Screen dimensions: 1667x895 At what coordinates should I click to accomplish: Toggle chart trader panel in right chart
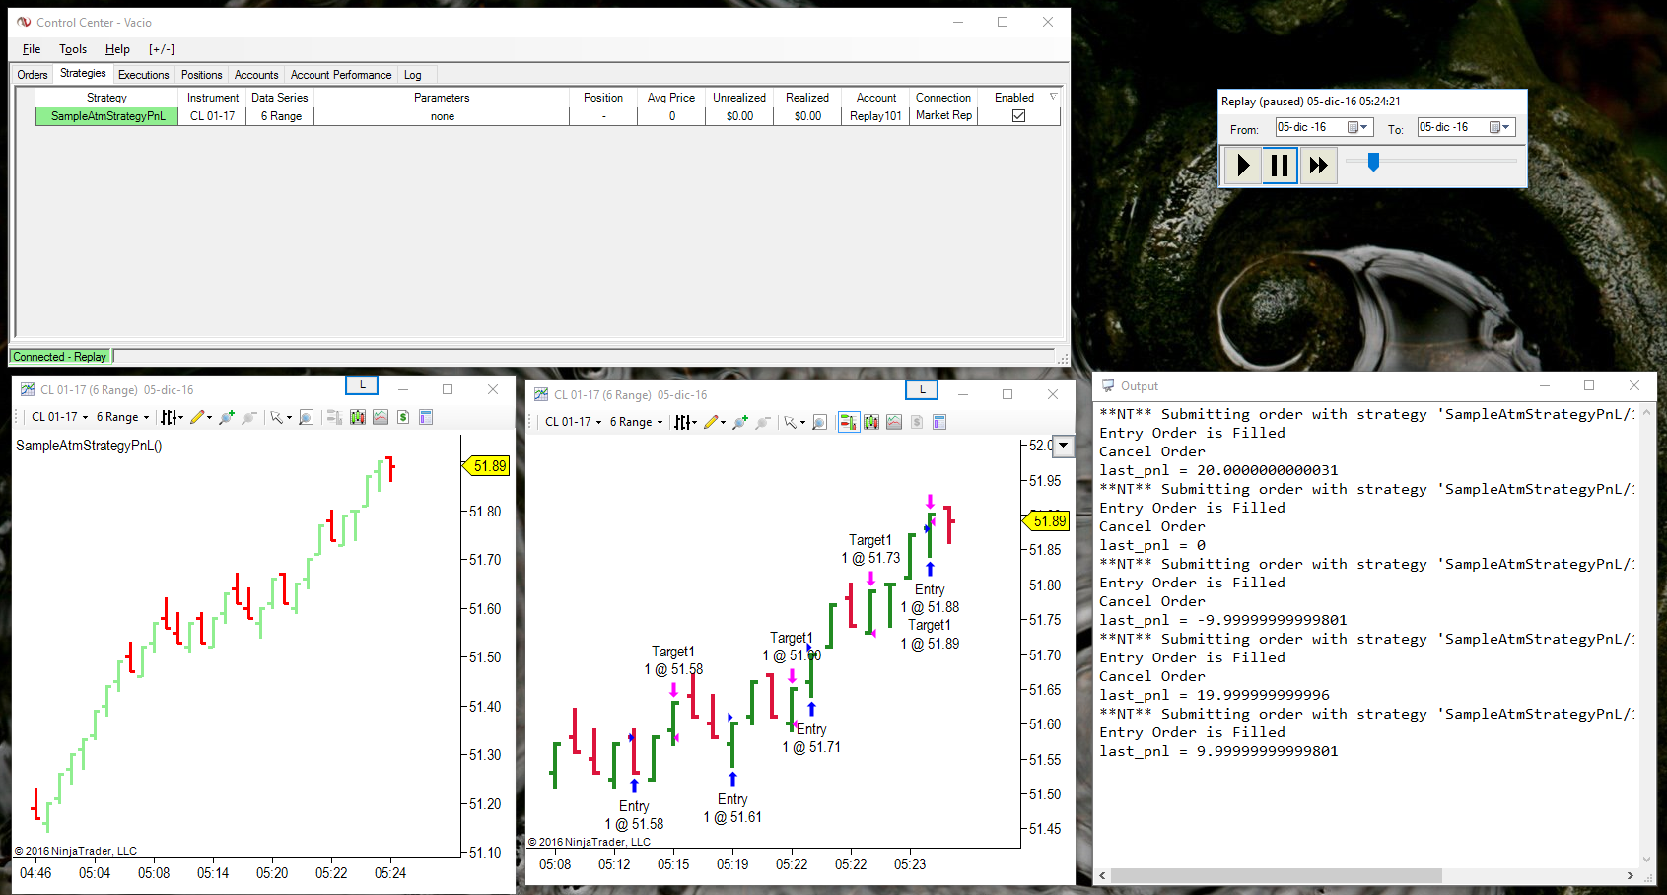coord(848,422)
